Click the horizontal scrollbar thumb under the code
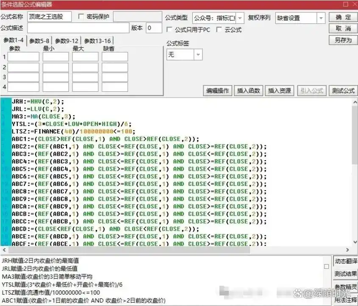 (x=129, y=250)
